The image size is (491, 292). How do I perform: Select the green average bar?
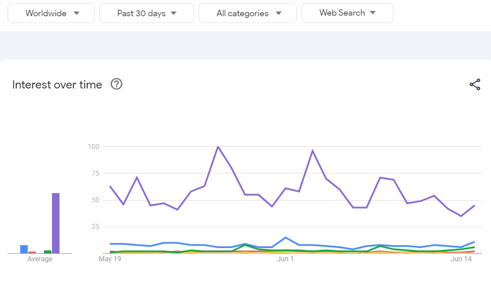[48, 252]
